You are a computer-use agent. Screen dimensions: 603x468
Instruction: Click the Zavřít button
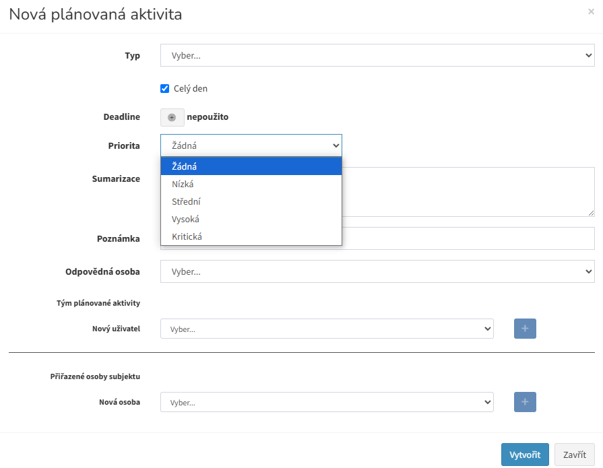(x=575, y=455)
